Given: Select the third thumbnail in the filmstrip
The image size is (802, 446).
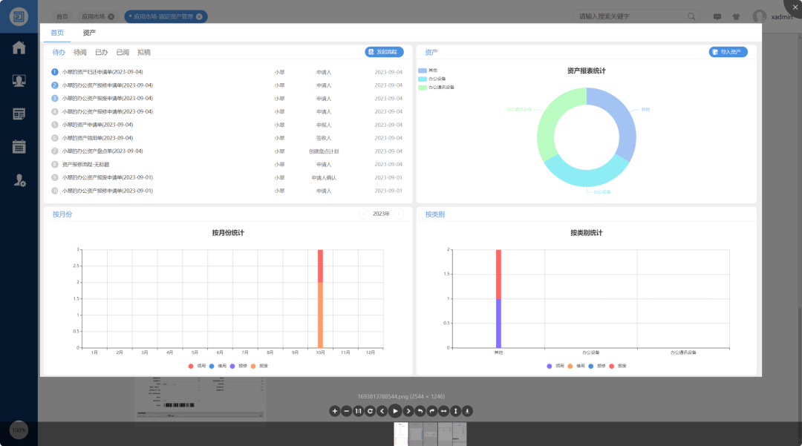Looking at the screenshot, I should pyautogui.click(x=430, y=434).
